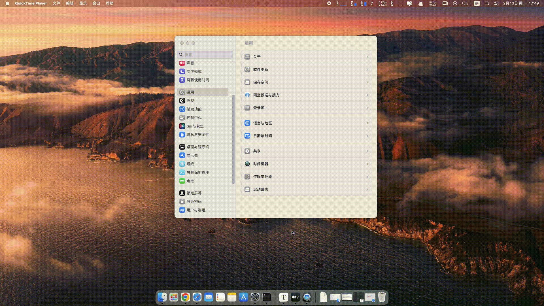Image resolution: width=544 pixels, height=306 pixels.
Task: Select the Wallpaper (墙纸) sidebar icon
Action: tap(182, 164)
